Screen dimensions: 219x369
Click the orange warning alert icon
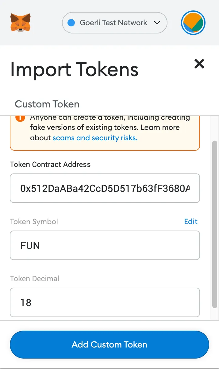[20, 118]
